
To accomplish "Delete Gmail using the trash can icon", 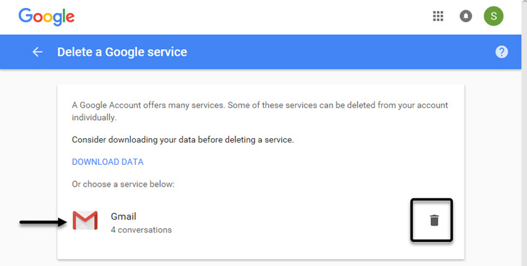I will pos(434,220).
